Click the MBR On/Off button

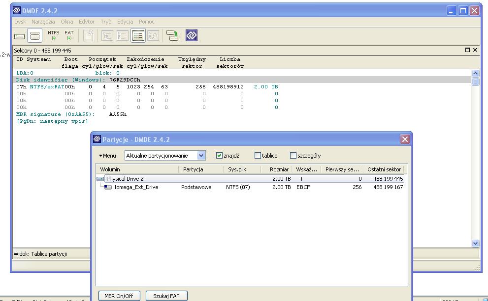(x=119, y=296)
